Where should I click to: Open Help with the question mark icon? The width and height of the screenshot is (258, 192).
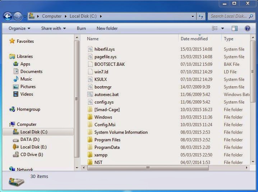click(x=247, y=28)
